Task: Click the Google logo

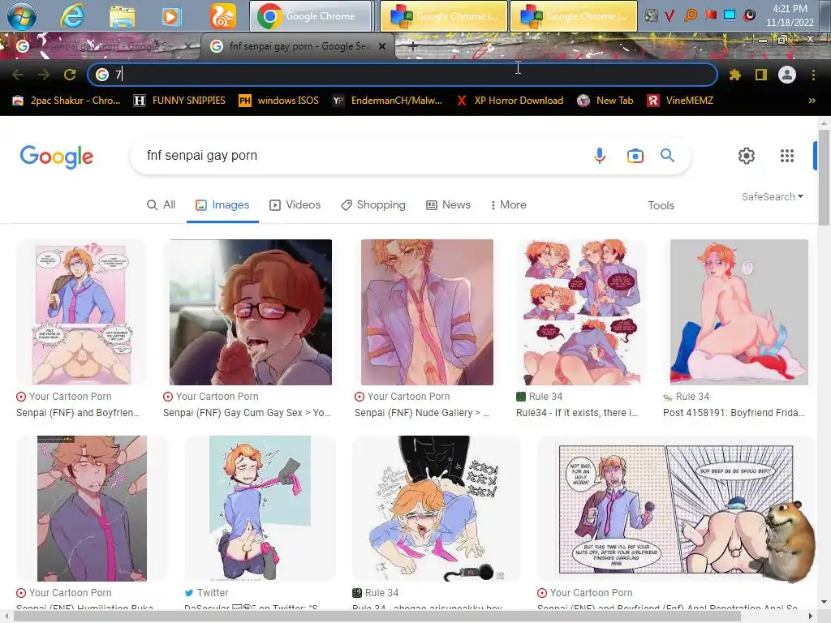Action: click(57, 157)
